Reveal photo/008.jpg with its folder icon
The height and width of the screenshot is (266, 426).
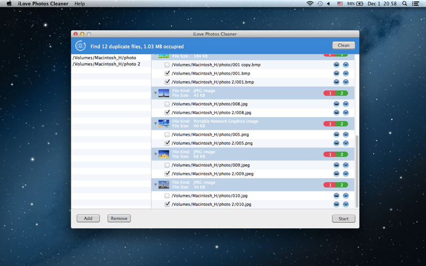point(337,104)
